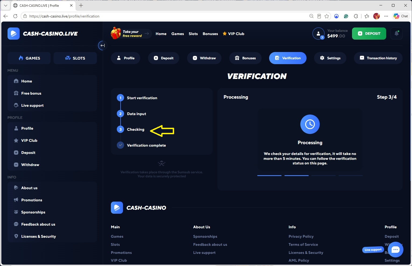Click the first blue progress bar segment
Viewport: 412px width, 266px height.
pyautogui.click(x=269, y=175)
